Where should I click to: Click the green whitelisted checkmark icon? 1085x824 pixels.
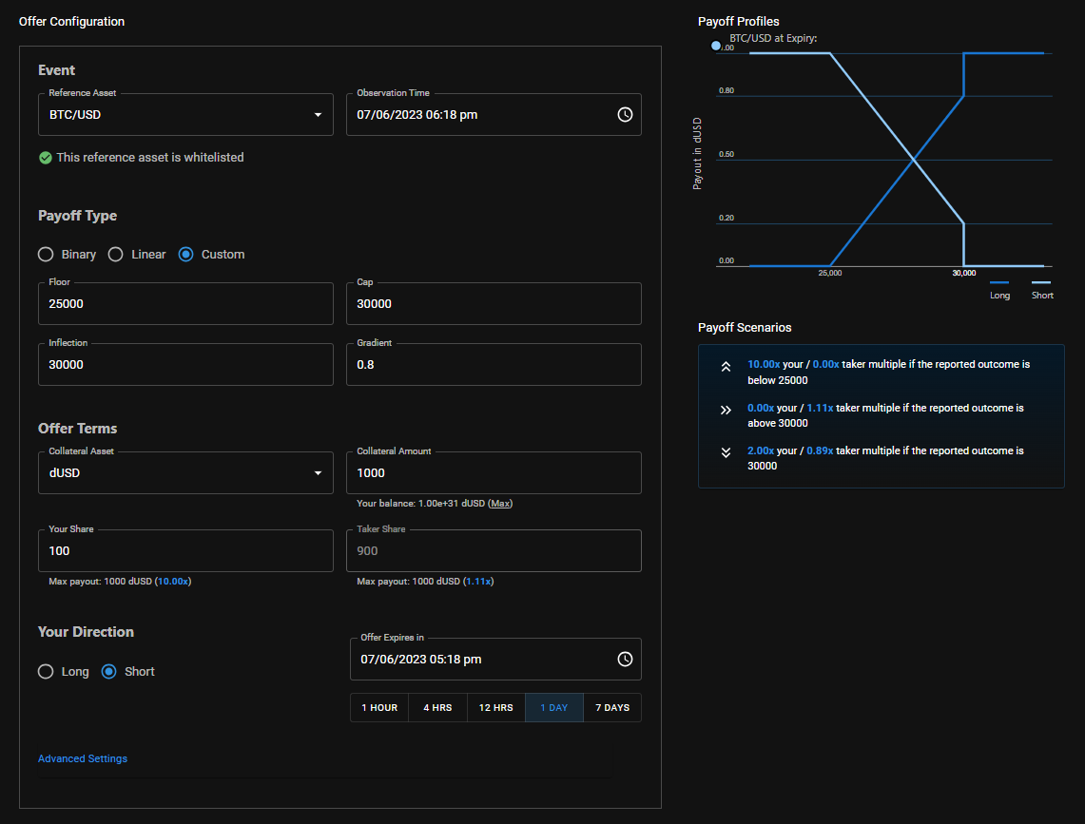(46, 158)
